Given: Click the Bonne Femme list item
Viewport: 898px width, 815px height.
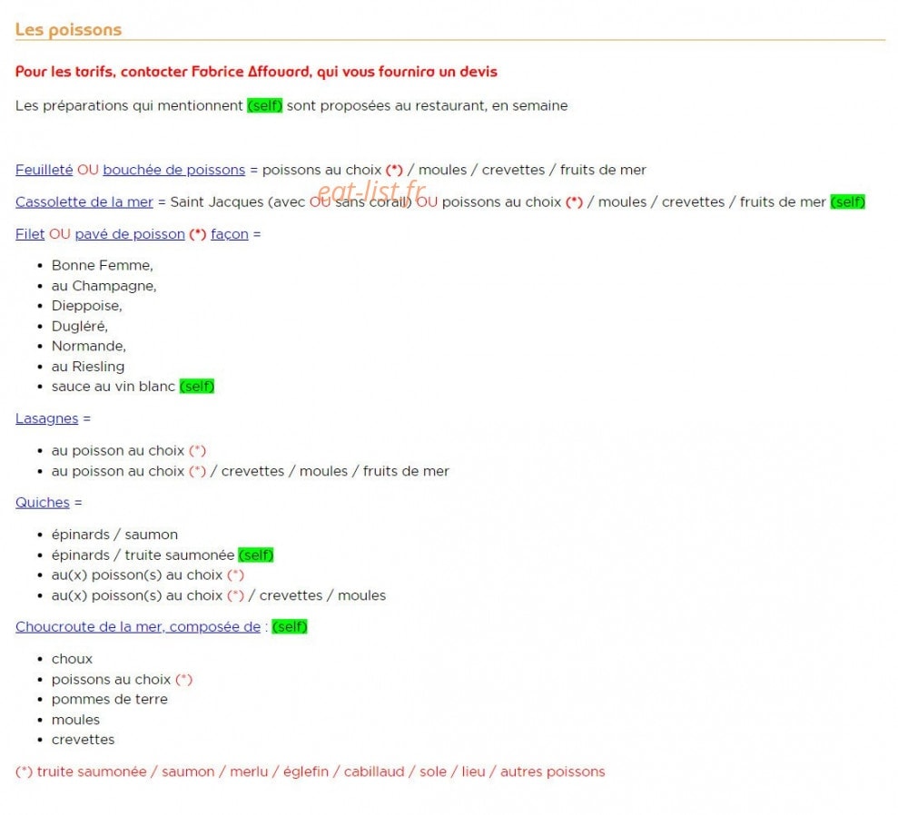Looking at the screenshot, I should point(103,266).
